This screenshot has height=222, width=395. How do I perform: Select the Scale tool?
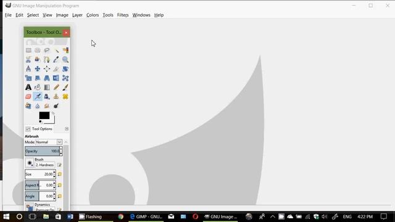tap(28, 78)
